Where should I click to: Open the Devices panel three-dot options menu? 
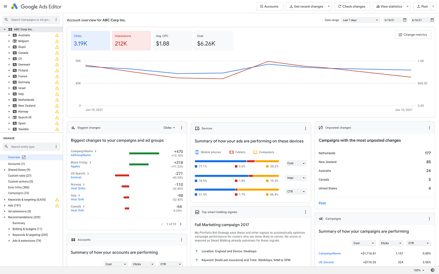click(306, 129)
